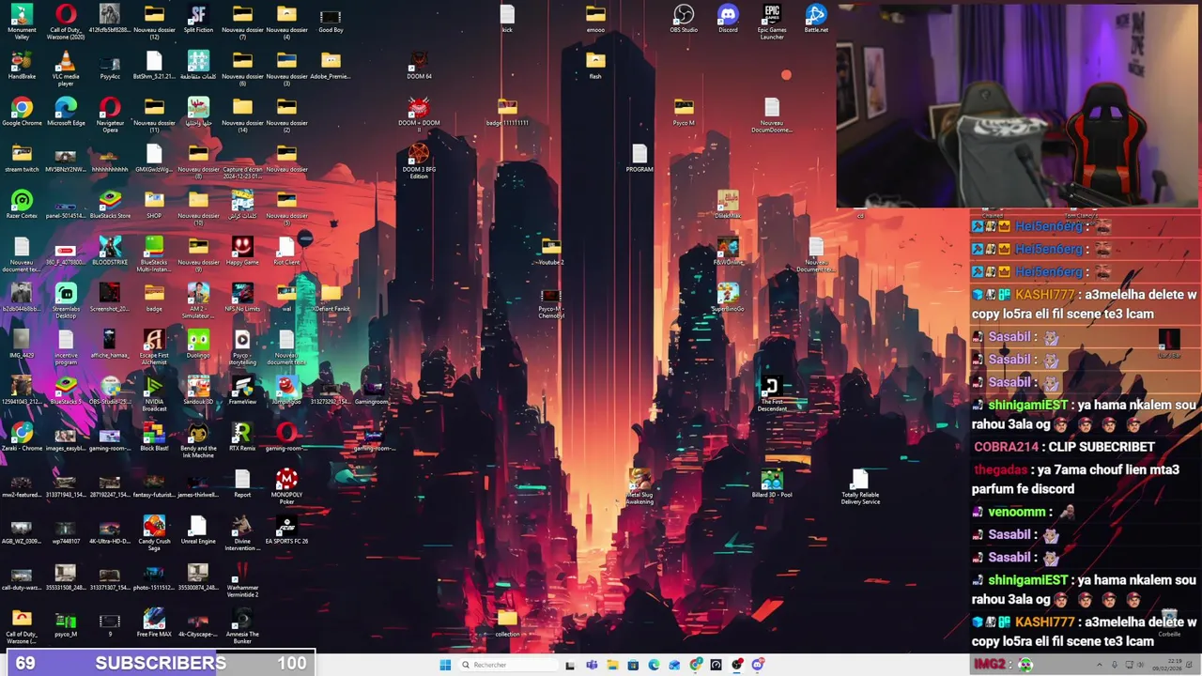Open Metal Slug Awakening icon
The image size is (1202, 676).
[x=640, y=486]
